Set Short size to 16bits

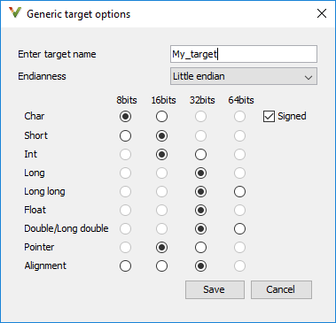(x=161, y=136)
